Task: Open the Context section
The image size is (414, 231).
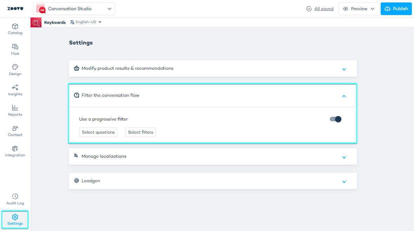Action: (15, 131)
